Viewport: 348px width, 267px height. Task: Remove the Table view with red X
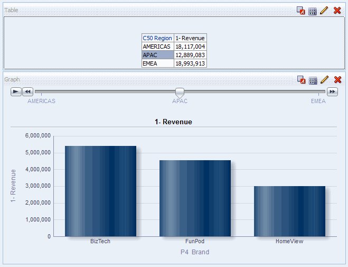pos(337,11)
